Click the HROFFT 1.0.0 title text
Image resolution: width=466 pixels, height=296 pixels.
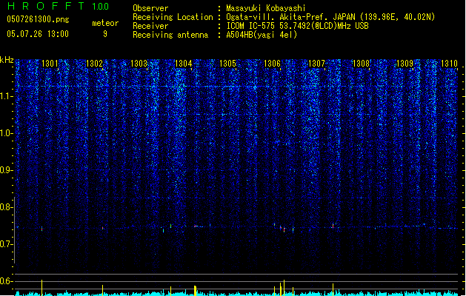59,6
